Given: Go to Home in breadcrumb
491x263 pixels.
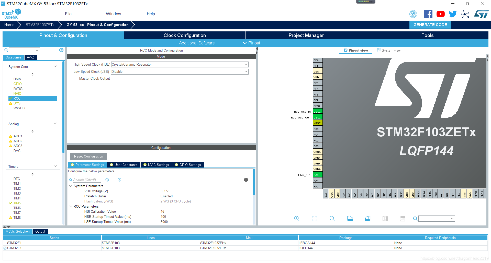Looking at the screenshot, I should click(x=9, y=25).
